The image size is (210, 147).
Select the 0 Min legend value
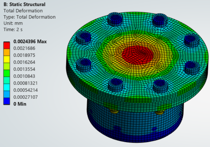[20, 104]
